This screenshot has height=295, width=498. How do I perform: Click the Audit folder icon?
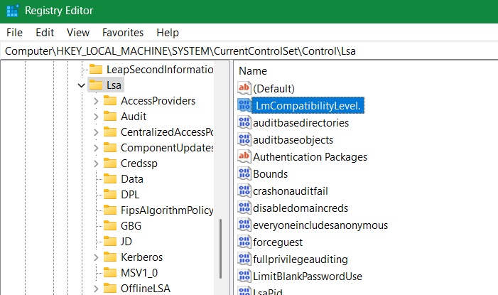tap(110, 117)
